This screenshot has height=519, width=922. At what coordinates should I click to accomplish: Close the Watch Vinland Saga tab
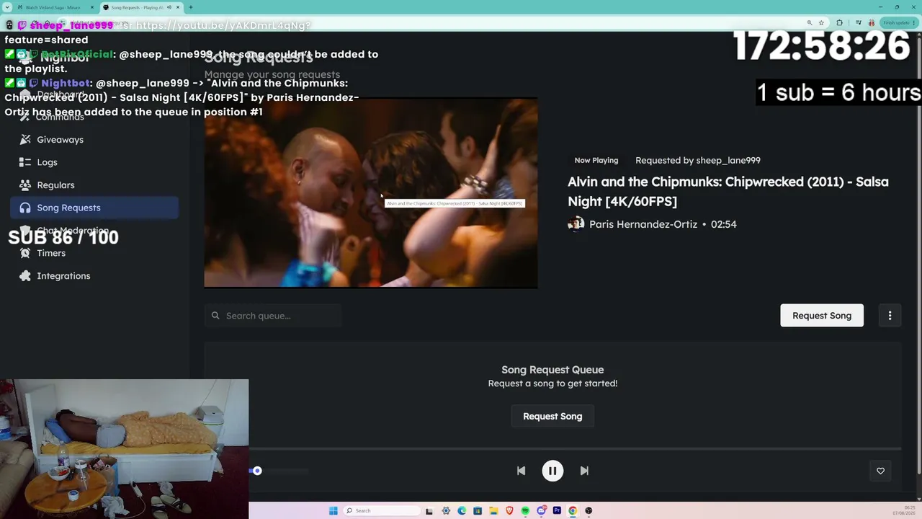coord(91,7)
